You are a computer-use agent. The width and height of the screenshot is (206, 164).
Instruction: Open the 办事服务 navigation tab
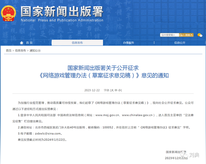pos(128,43)
